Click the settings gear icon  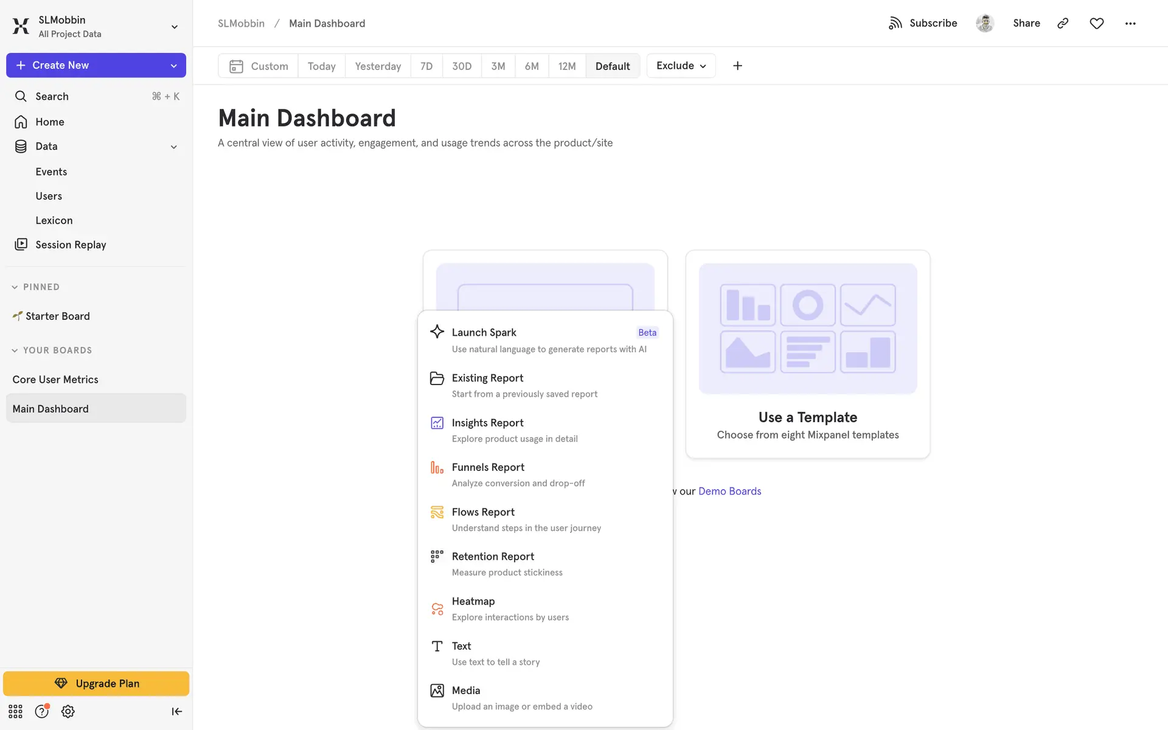click(68, 711)
